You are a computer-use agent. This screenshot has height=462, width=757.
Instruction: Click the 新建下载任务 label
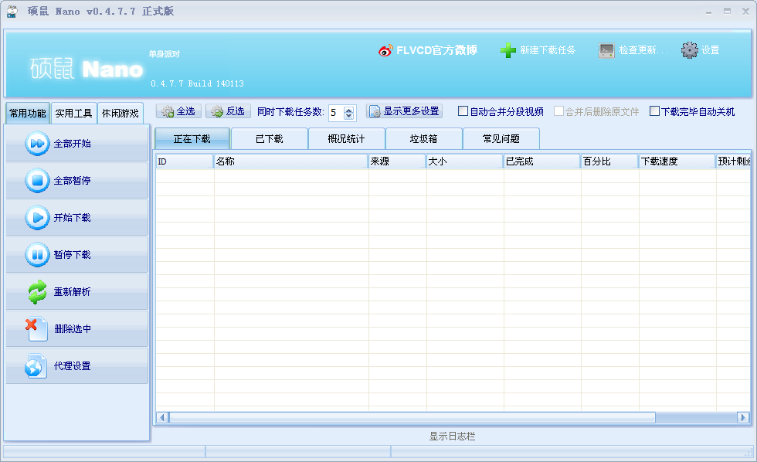[x=548, y=50]
